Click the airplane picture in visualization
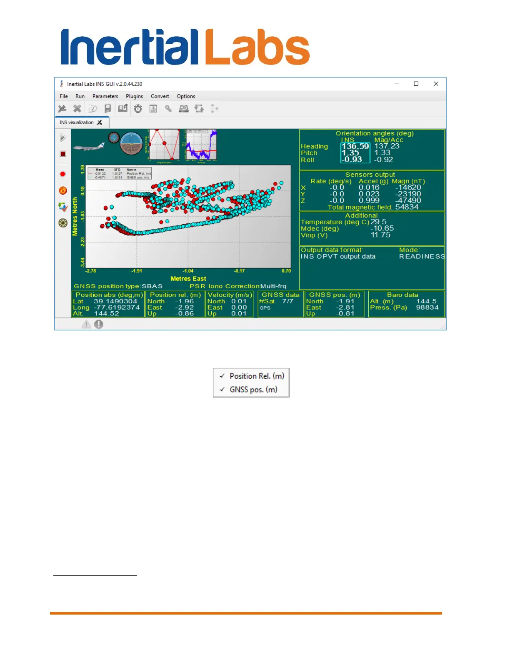 (89, 147)
